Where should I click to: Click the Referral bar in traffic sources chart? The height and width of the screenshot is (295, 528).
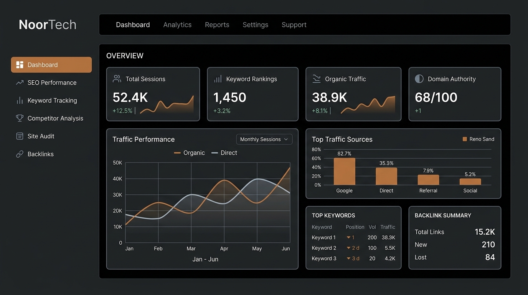[428, 180]
